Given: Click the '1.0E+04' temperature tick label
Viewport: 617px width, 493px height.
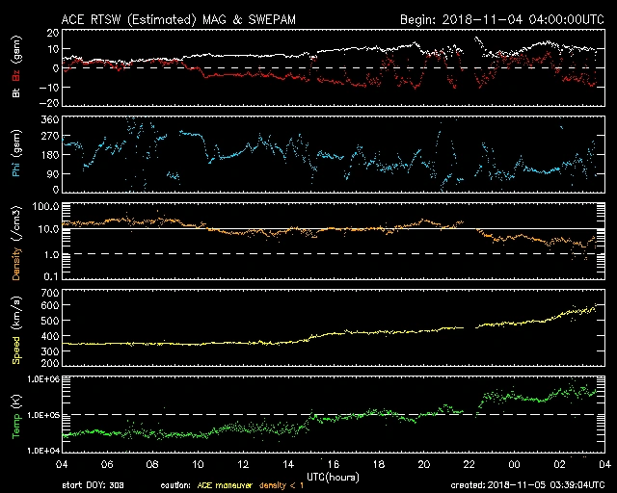Looking at the screenshot, I should (x=42, y=451).
